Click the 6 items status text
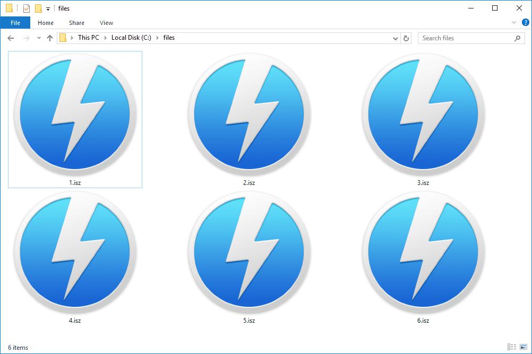Screen dimensions: 532x354 click(x=18, y=348)
